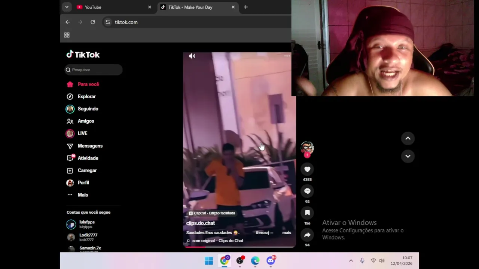
Task: Share the video using arrow icon
Action: point(307,235)
